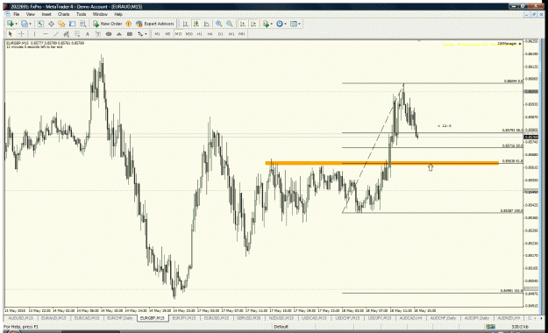548x333 pixels.
Task: Set timeframe to M30
Action: click(x=189, y=34)
